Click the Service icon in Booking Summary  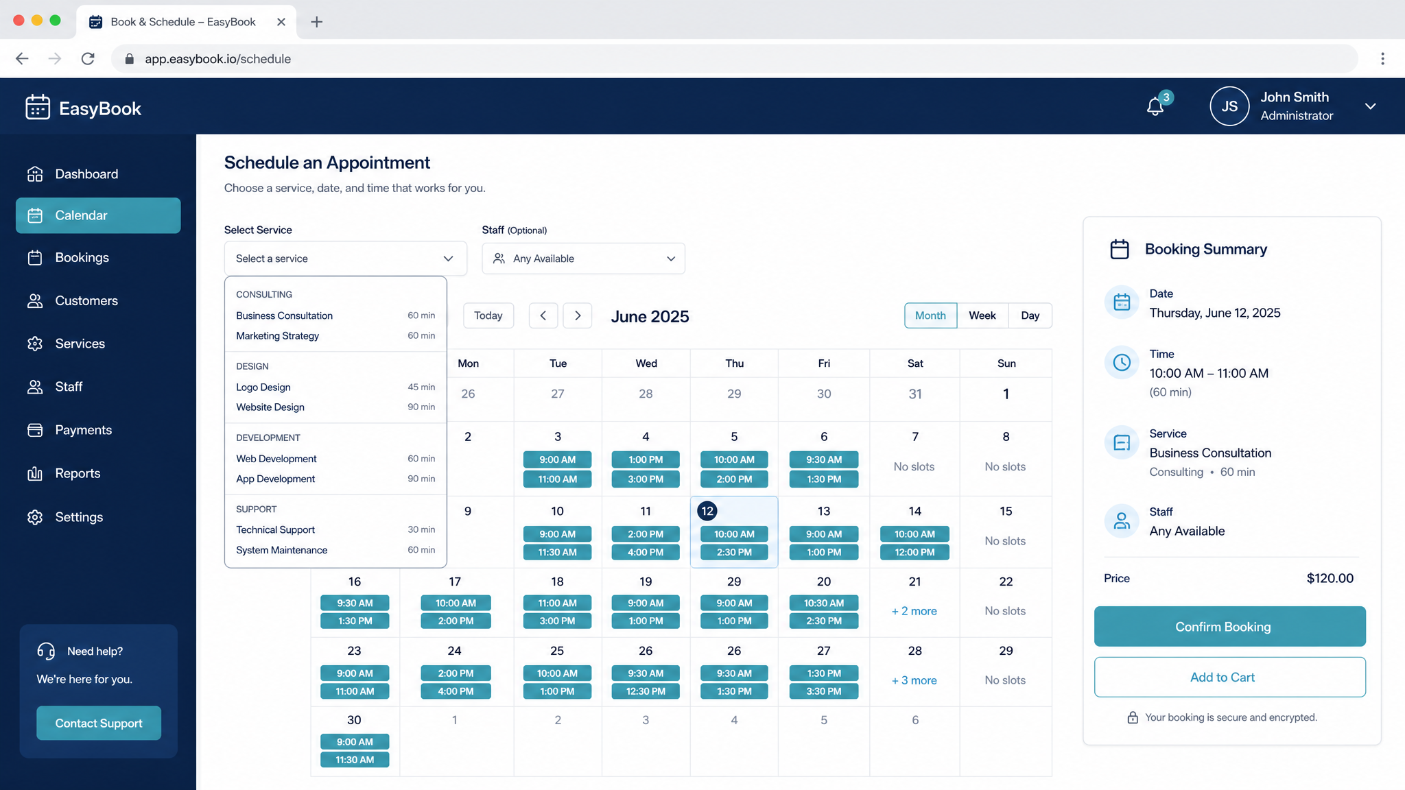[x=1122, y=442]
